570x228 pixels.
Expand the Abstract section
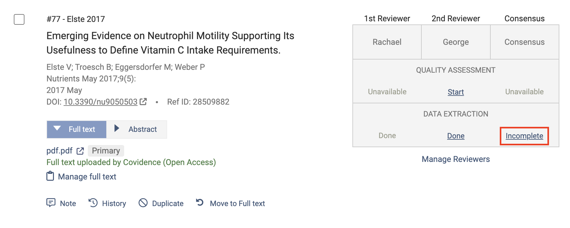[x=137, y=129]
